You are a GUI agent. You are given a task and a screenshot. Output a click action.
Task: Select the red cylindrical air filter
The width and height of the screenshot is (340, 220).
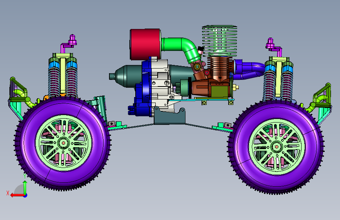pyautogui.click(x=145, y=44)
